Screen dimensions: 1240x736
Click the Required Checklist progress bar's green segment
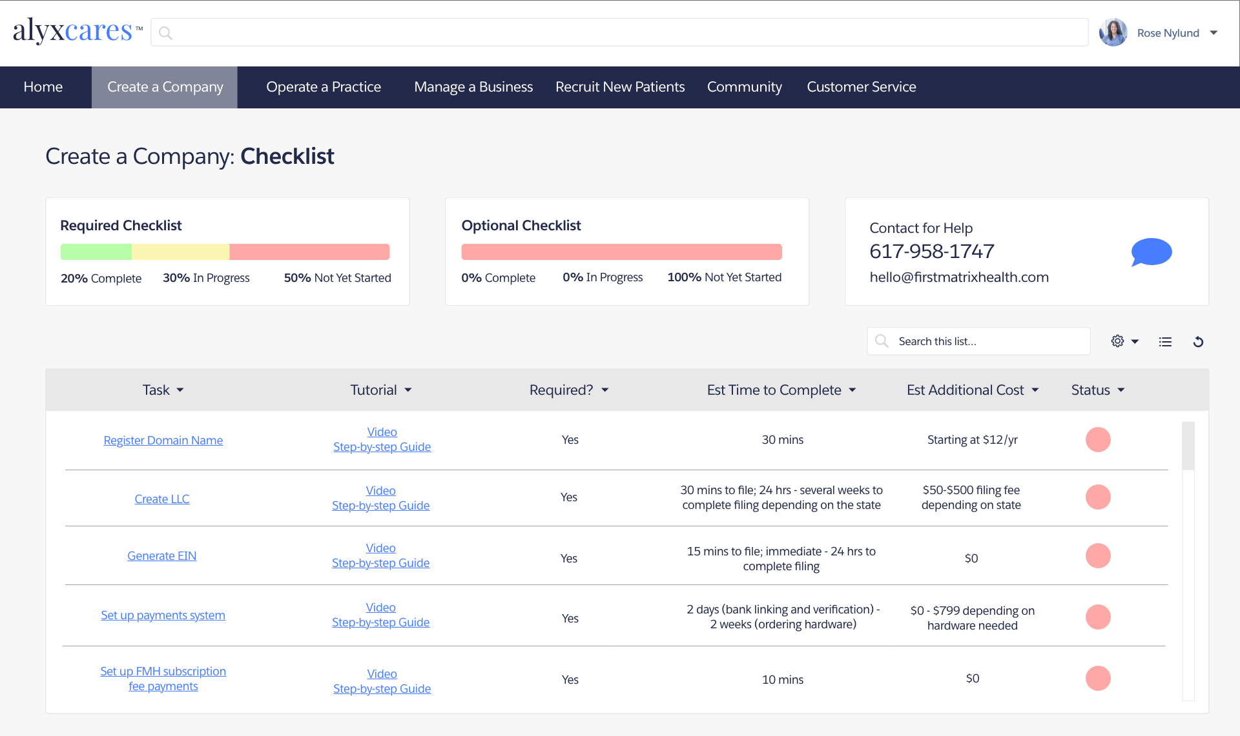pos(96,252)
